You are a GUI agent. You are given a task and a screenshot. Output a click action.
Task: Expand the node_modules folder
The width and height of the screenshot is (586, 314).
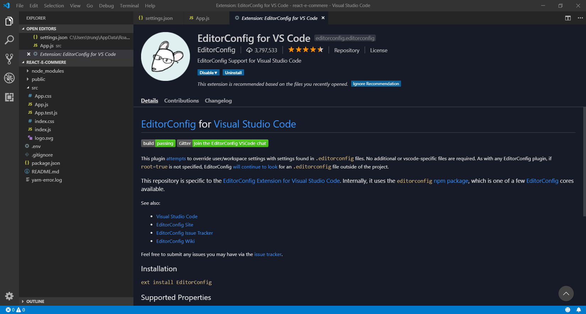tap(28, 71)
